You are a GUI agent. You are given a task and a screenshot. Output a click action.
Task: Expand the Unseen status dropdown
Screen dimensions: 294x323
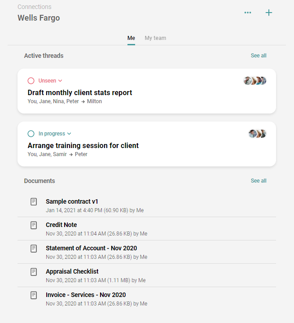click(x=50, y=81)
